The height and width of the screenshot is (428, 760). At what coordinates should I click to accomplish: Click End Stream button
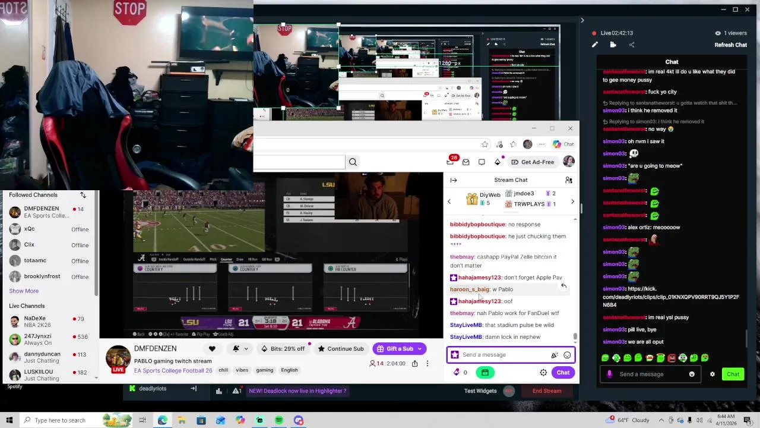(547, 391)
